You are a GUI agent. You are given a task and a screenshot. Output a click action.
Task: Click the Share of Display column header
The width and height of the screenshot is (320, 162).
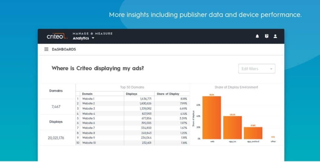tap(168, 94)
